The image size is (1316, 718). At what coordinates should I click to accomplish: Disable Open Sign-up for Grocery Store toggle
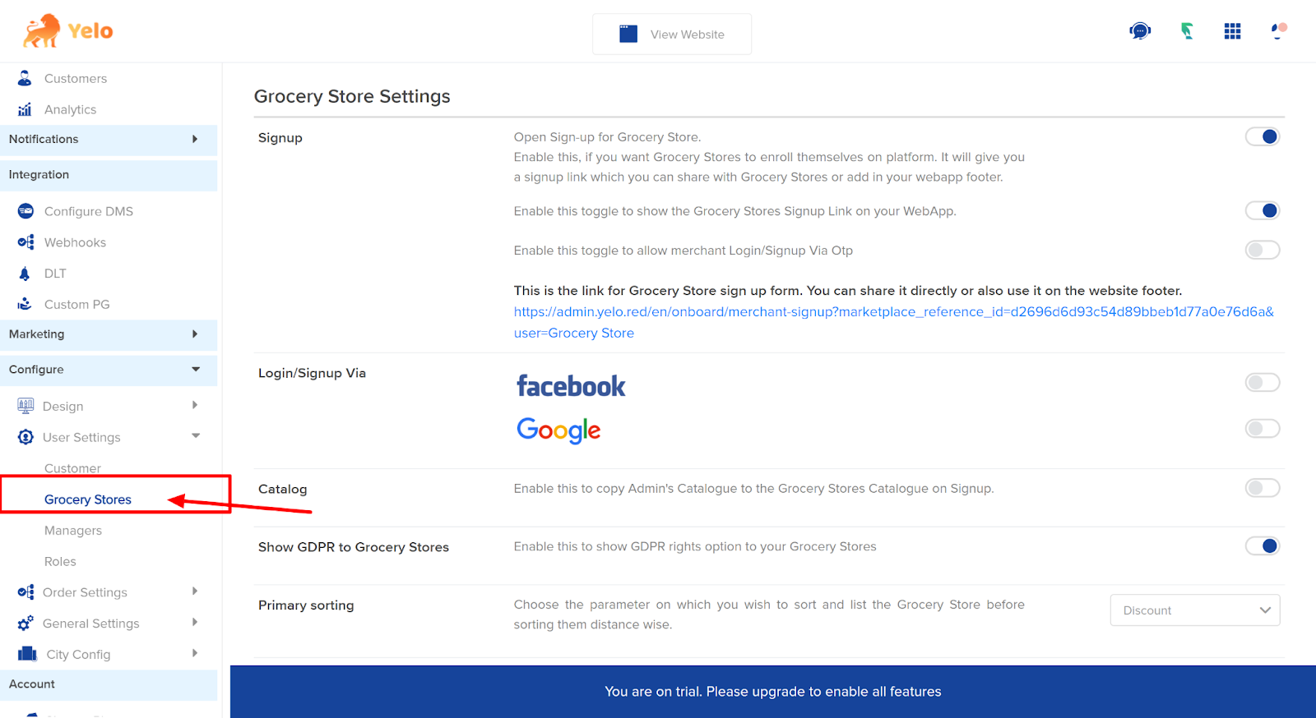[x=1263, y=137]
